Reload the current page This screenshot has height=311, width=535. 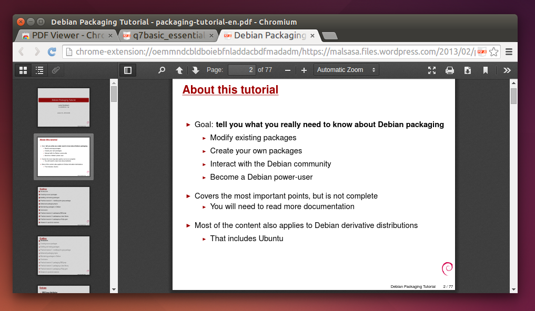click(x=51, y=51)
